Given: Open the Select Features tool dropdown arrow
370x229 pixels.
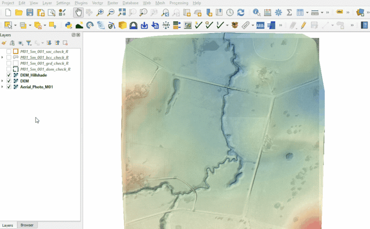Looking at the screenshot, I should click(x=15, y=25).
